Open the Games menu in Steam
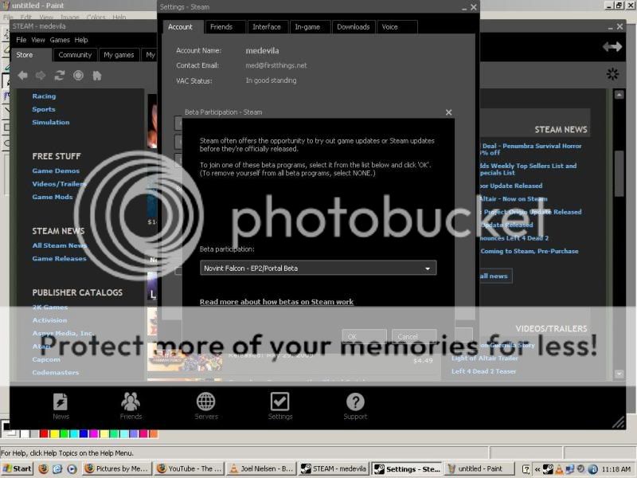 pos(60,40)
